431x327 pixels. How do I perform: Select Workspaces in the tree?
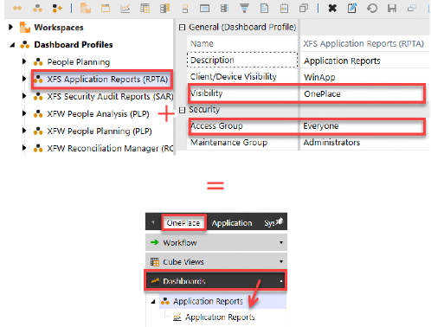coord(59,28)
